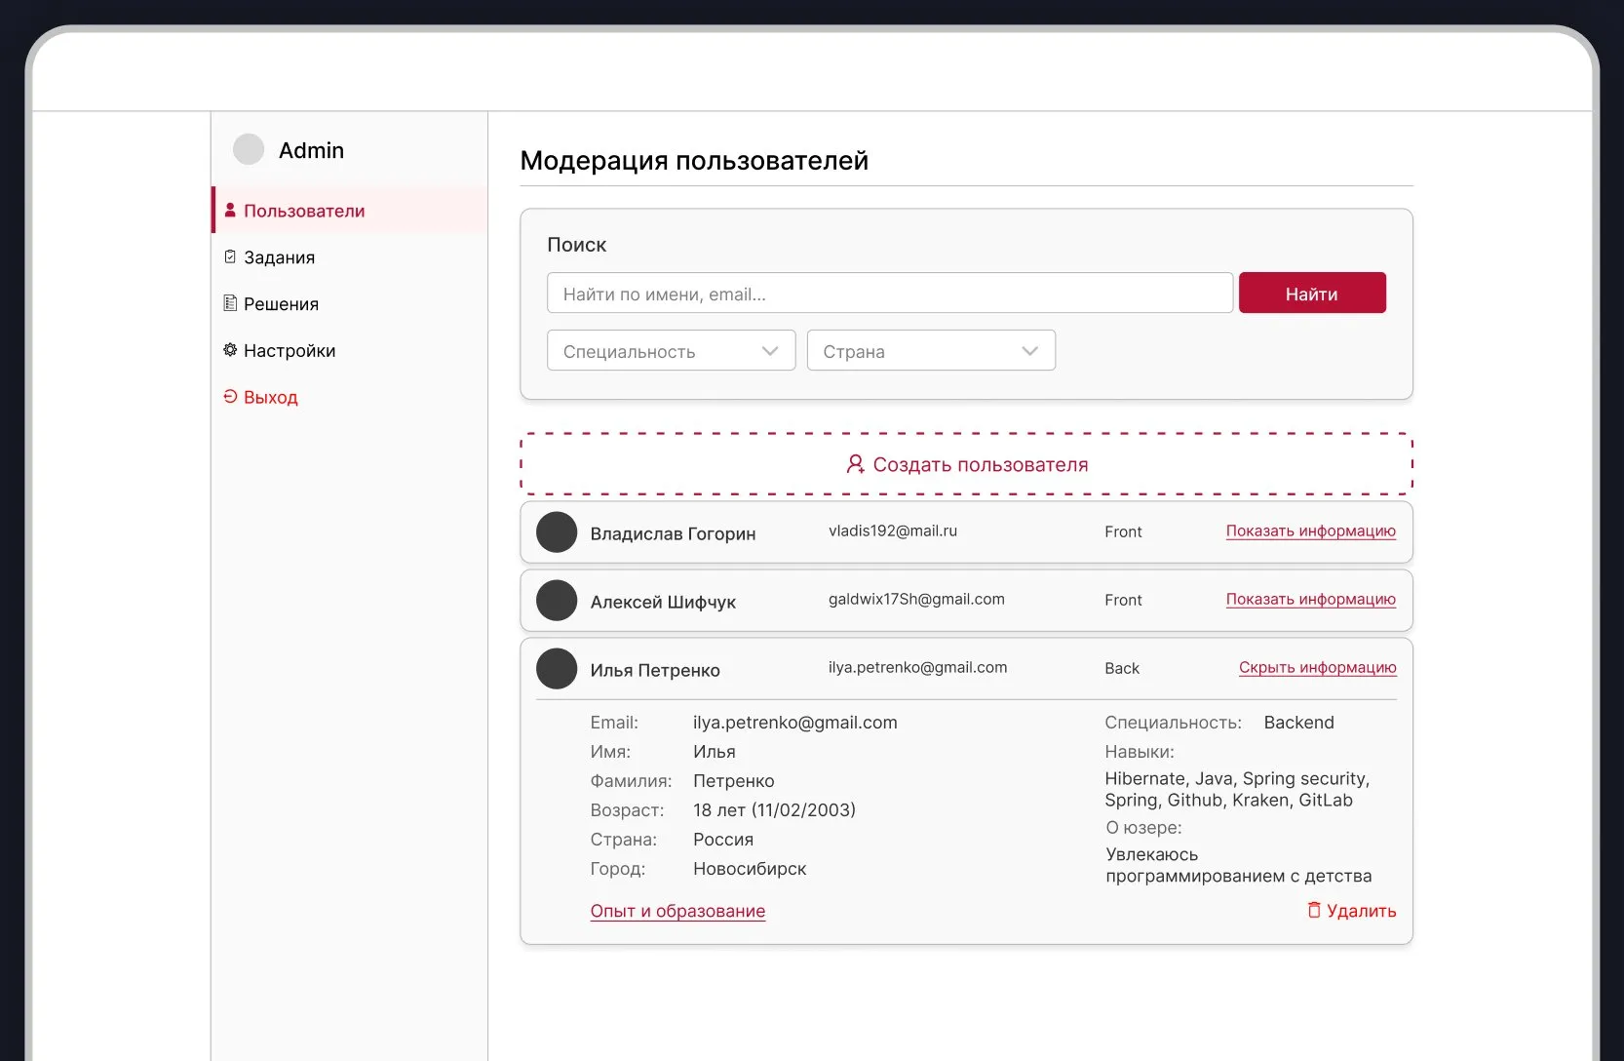This screenshot has height=1061, width=1624.
Task: Show information for Владислав Гогорин
Action: coord(1311,530)
